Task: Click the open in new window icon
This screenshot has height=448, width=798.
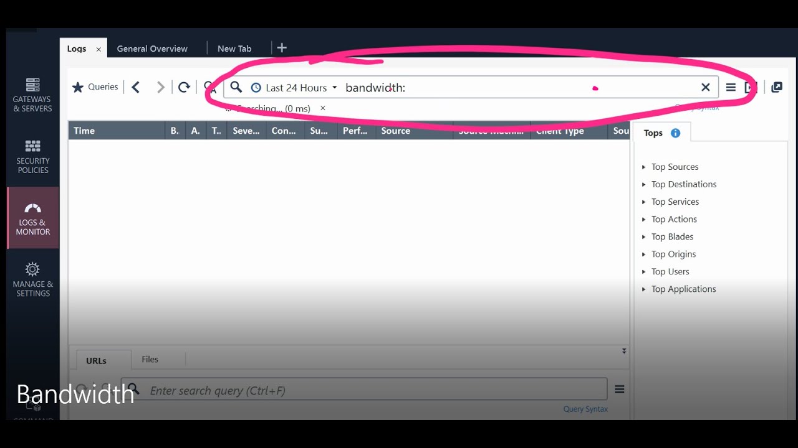Action: [777, 87]
